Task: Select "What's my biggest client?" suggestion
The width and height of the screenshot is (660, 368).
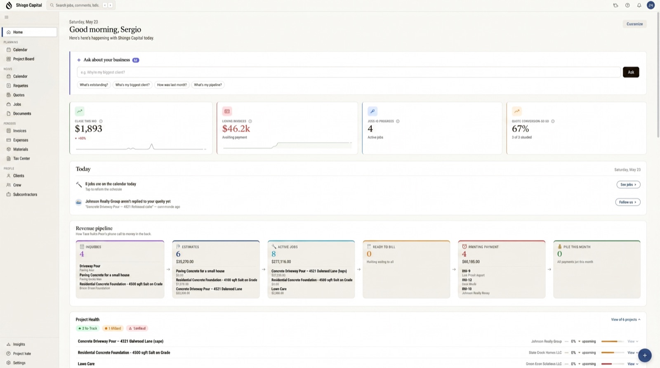Action: coord(132,85)
